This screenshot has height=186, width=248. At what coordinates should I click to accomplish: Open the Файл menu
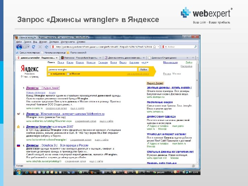pos(19,42)
